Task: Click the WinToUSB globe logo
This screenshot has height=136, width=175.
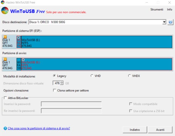Action: pyautogui.click(x=5, y=10)
